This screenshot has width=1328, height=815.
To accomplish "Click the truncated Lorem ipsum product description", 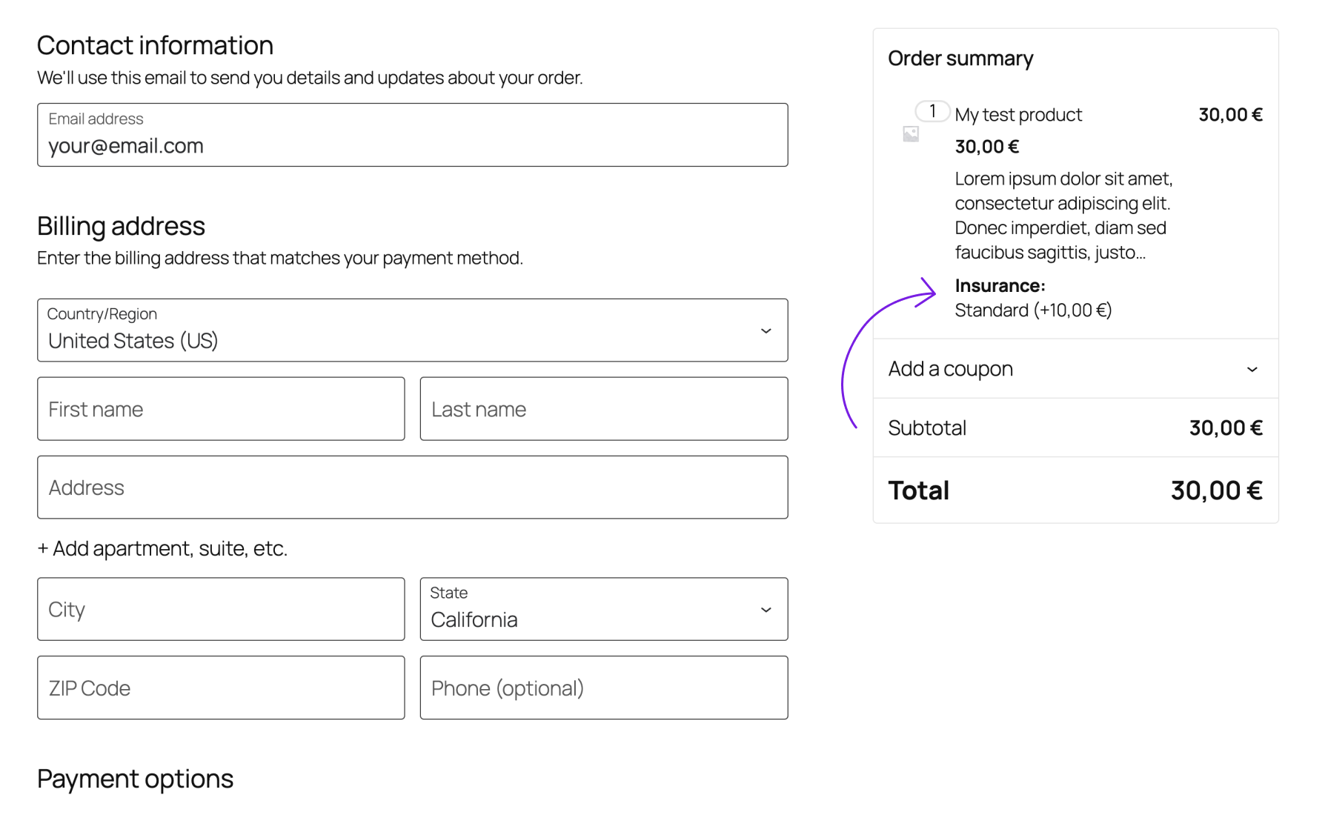I will point(1063,215).
